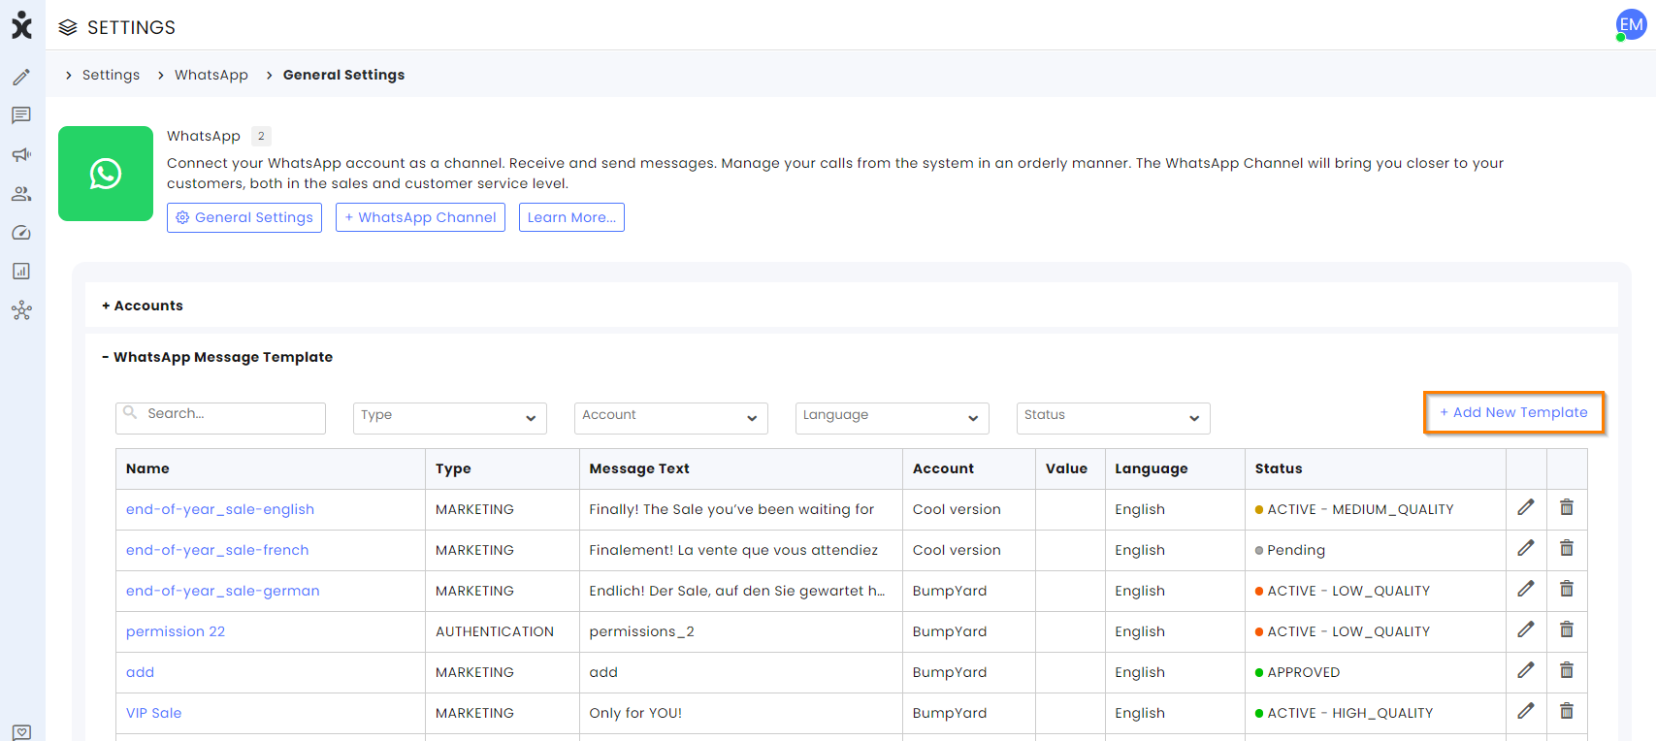Edit the end-of-year_sale-french template
1656x741 pixels.
click(1526, 548)
